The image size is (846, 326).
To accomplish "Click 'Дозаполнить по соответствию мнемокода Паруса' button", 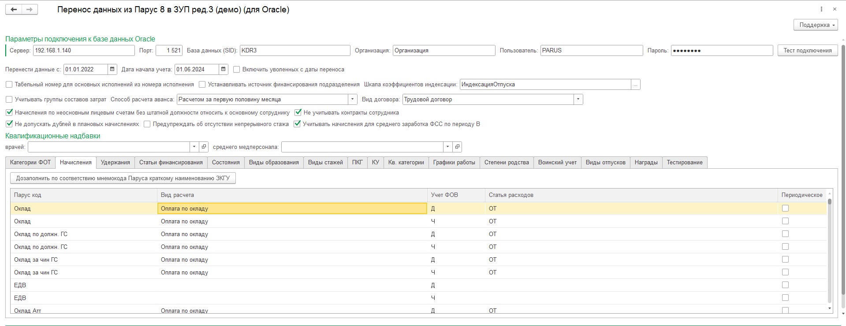I will point(123,178).
